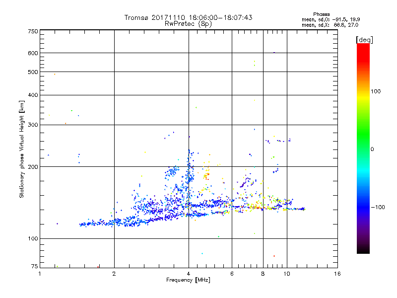Click the orange point just below 500 km

[x=55, y=74]
